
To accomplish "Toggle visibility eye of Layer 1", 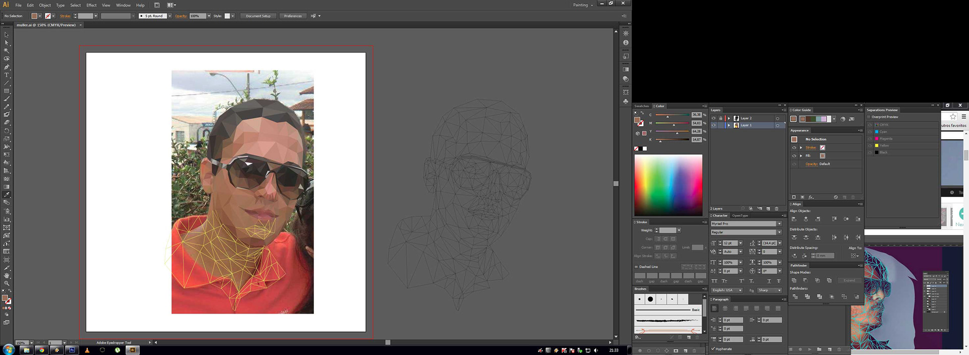I will (714, 125).
